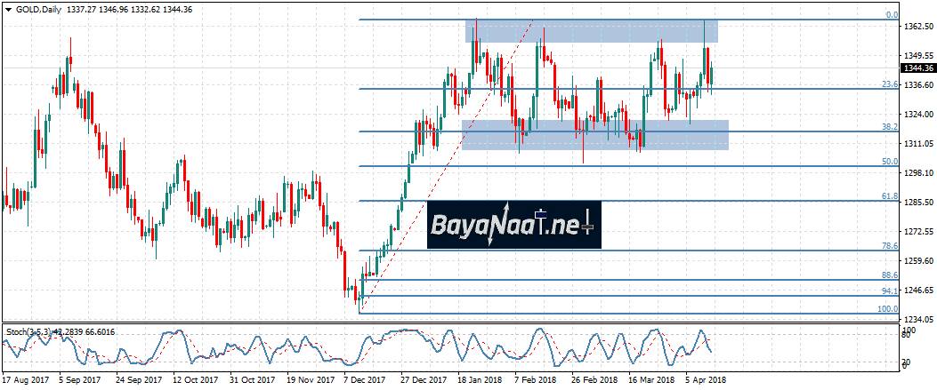Select the 88.6 Fibonacci level label

pyautogui.click(x=888, y=275)
